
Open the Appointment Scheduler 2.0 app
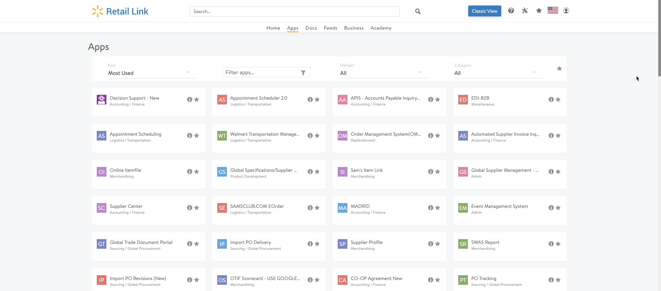coord(259,98)
